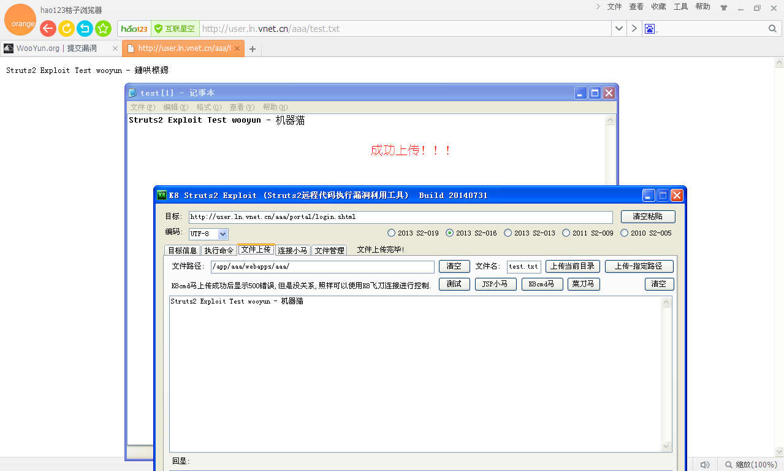
Task: Click the speaker mute icon in status bar
Action: [705, 465]
